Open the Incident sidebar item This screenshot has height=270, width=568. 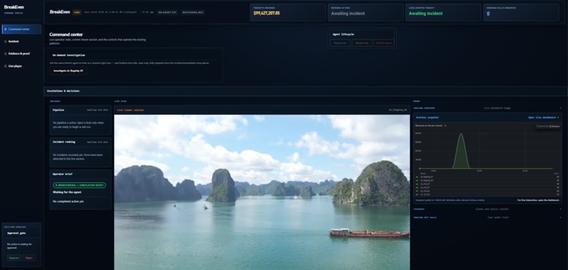[21, 41]
